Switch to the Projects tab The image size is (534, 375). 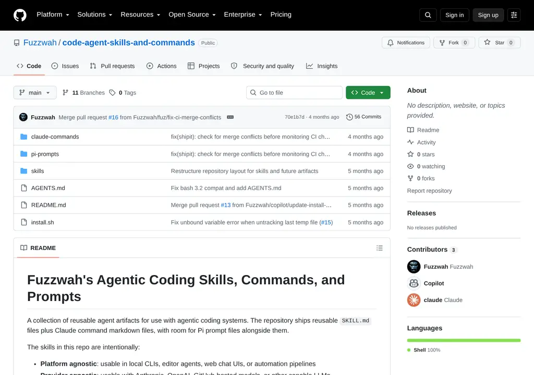(x=204, y=66)
